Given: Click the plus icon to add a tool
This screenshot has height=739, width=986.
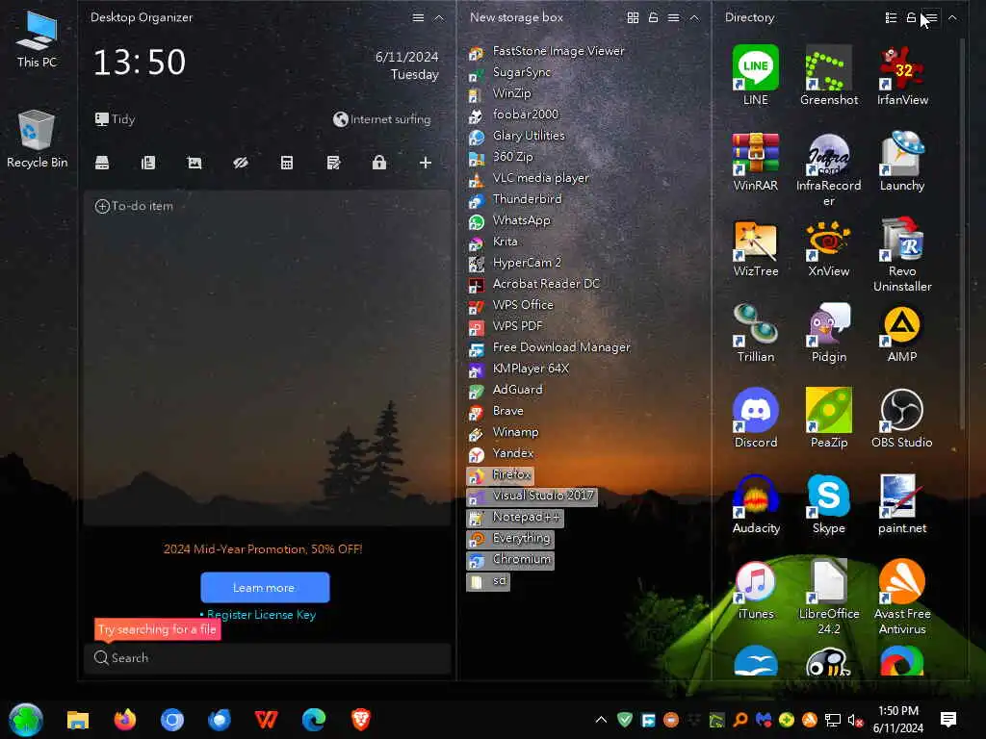Looking at the screenshot, I should point(425,163).
